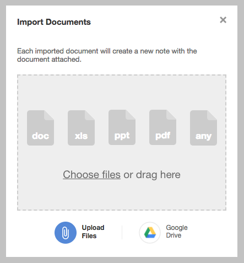The width and height of the screenshot is (244, 263).
Task: Select the pdf file type icon
Action: 162,127
